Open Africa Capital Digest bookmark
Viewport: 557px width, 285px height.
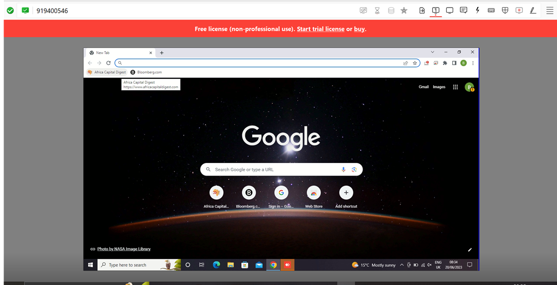coord(107,72)
